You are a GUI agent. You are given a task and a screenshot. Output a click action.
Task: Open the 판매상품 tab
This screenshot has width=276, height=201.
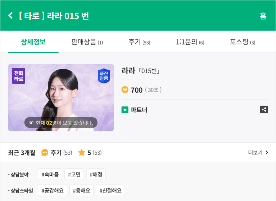pyautogui.click(x=87, y=42)
